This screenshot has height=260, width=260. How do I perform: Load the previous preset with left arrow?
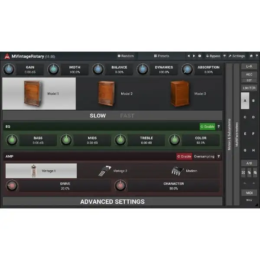click(188, 56)
